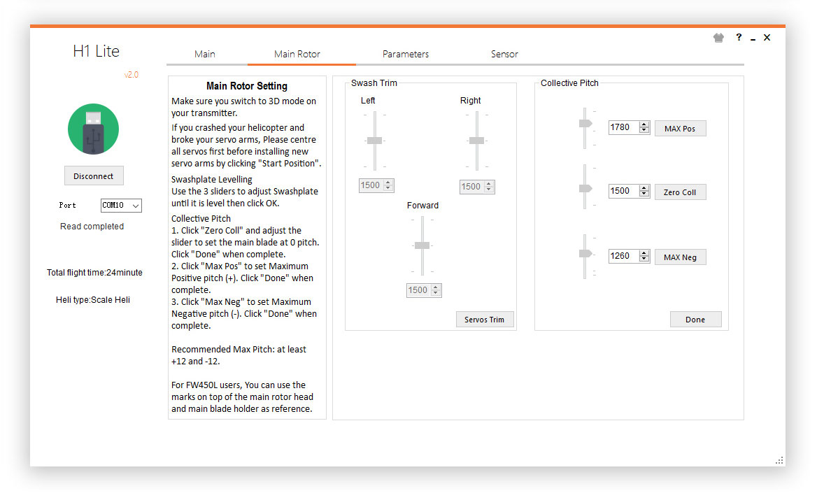Open the Parameters tab
The image size is (817, 500).
coord(406,54)
